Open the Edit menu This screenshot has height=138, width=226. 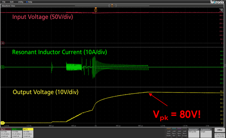pyautogui.click(x=12, y=2)
